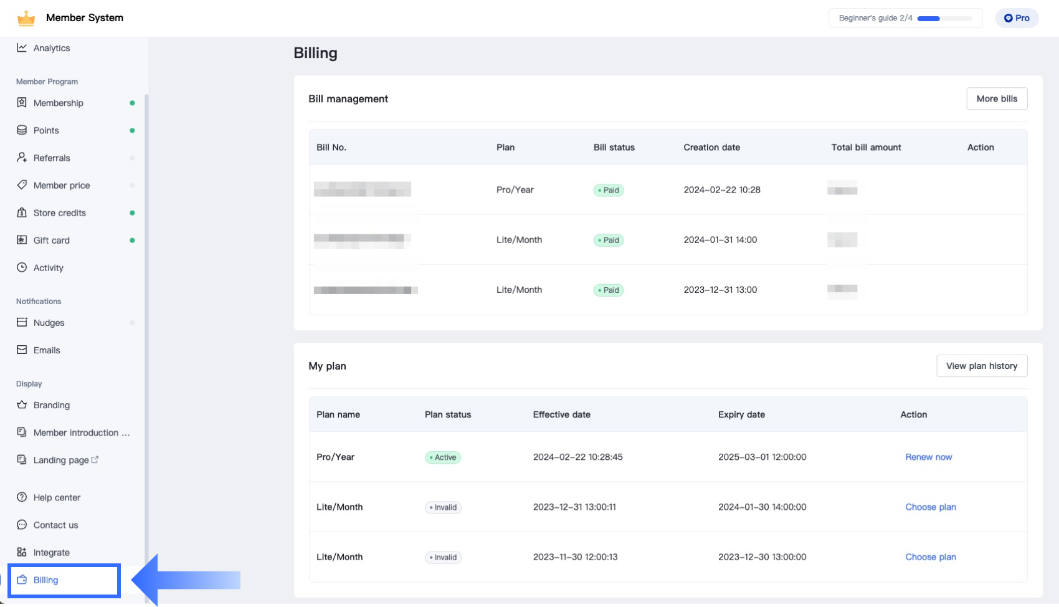Click the Points coin stack icon
This screenshot has width=1059, height=607.
(x=22, y=130)
